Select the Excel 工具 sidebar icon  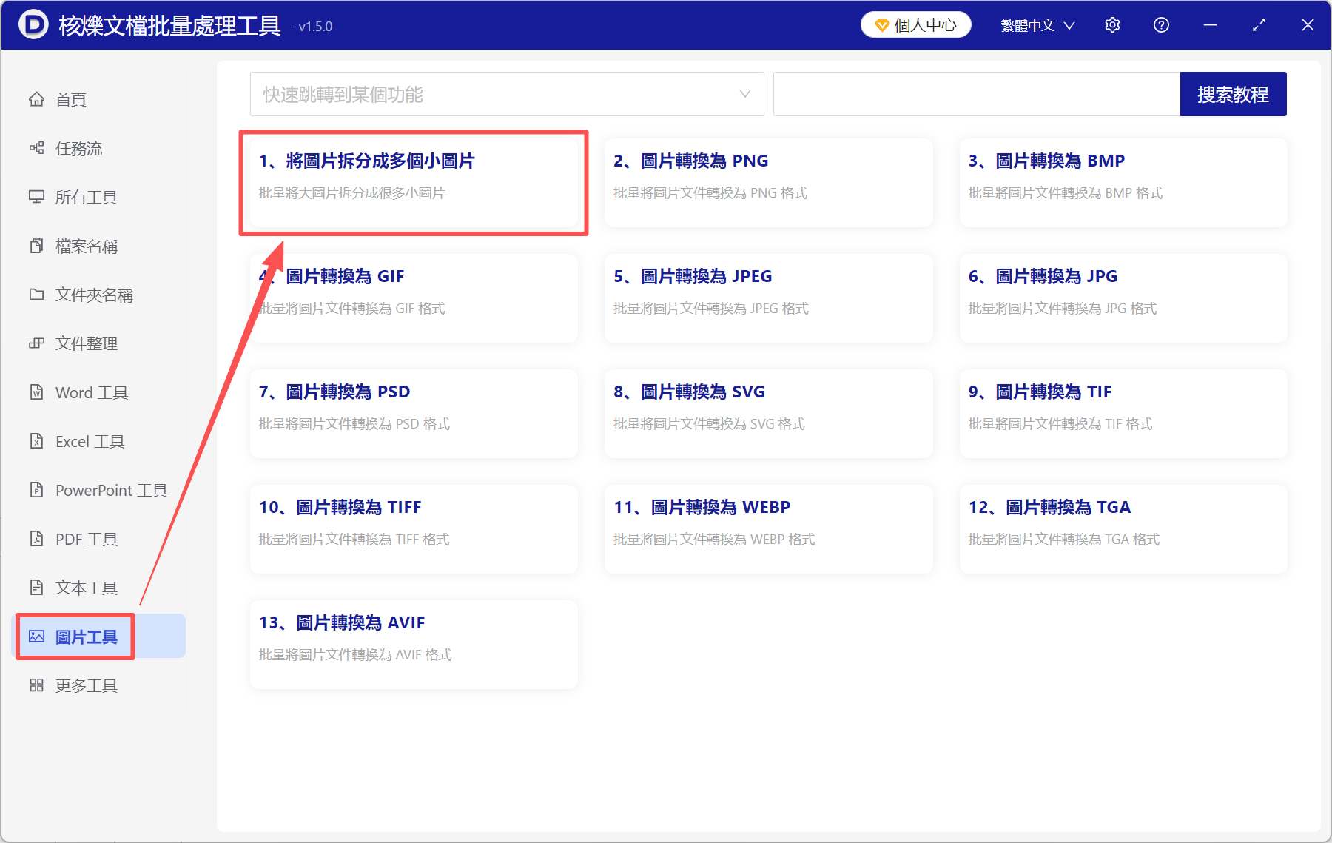tap(37, 441)
